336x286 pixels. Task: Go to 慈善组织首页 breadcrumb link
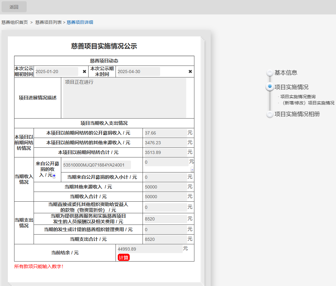coord(15,22)
